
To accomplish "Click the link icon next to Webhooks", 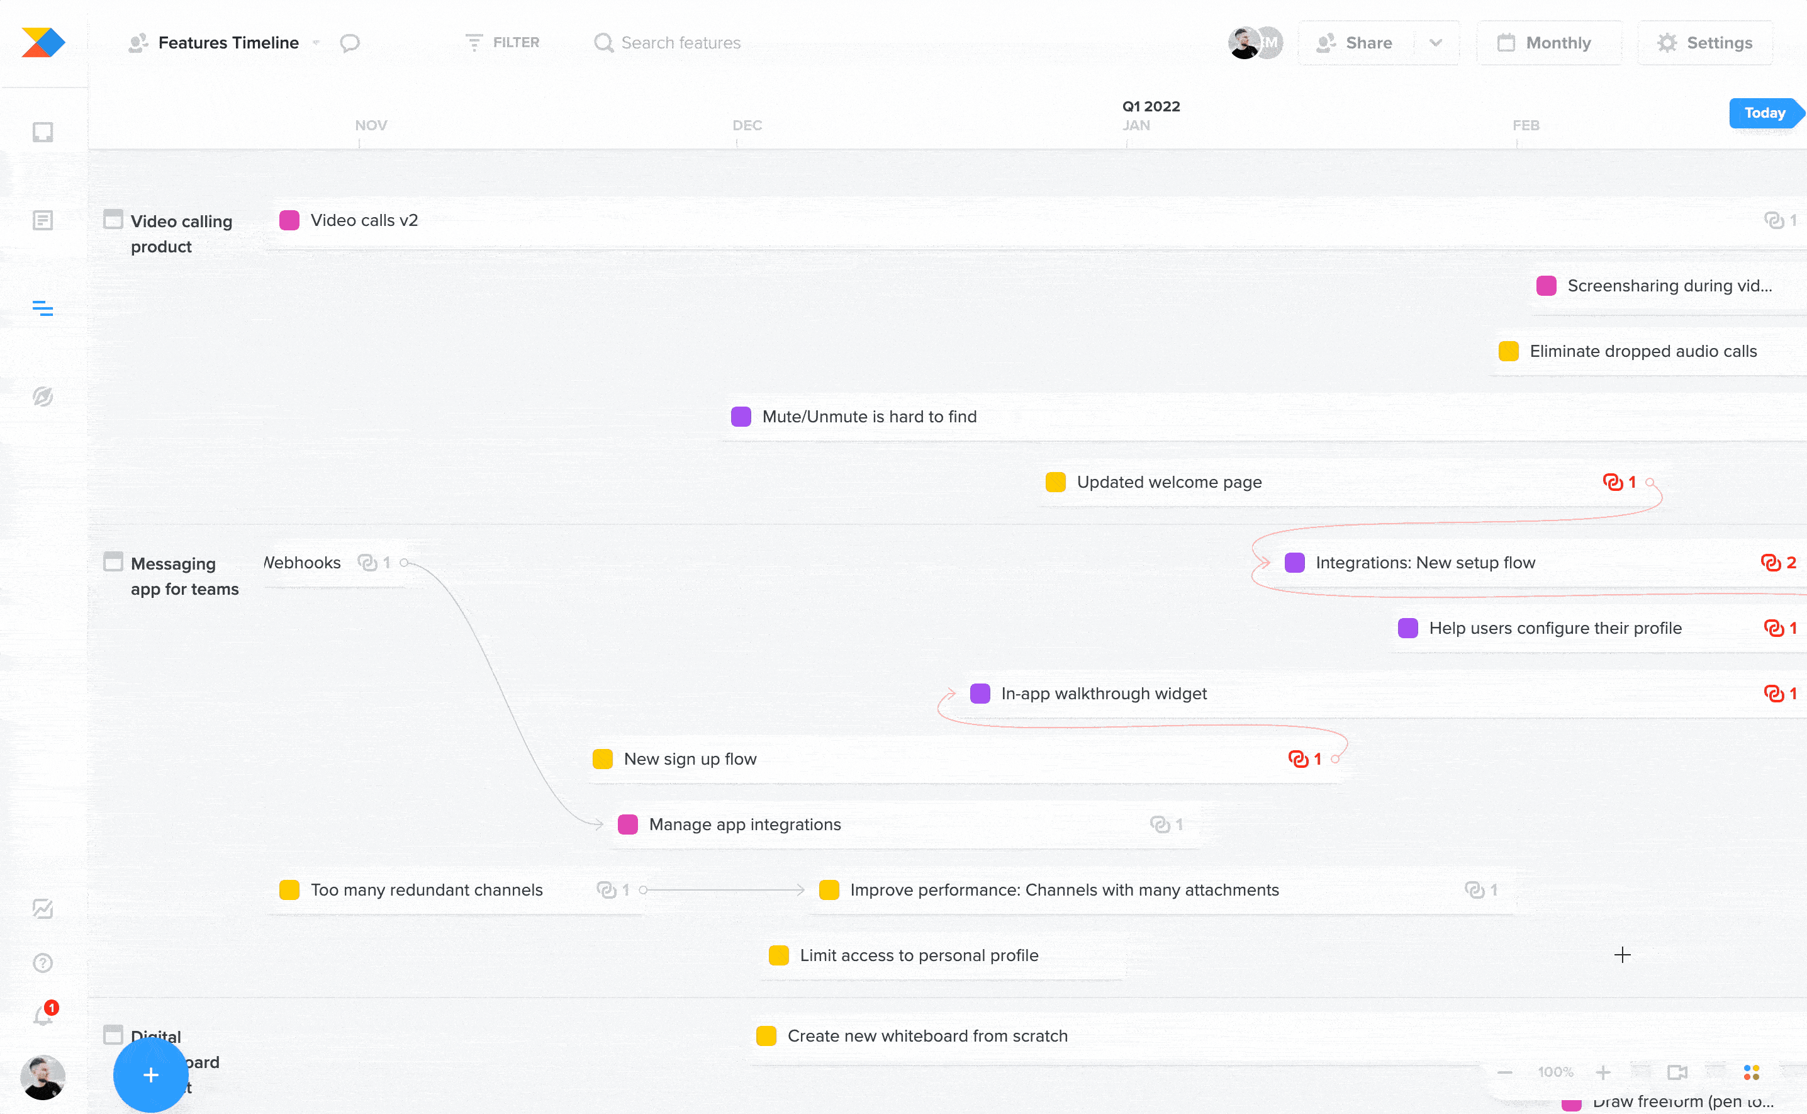I will (367, 562).
